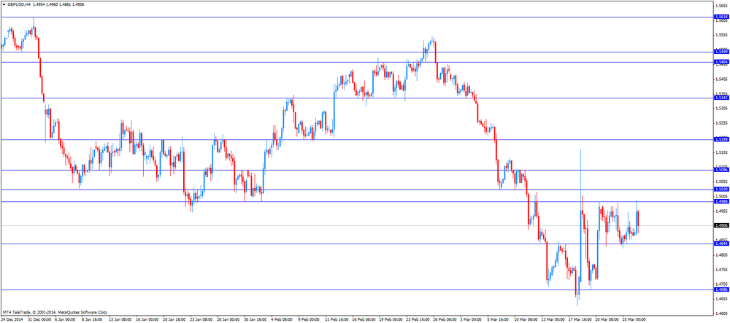Click the 4 Feb 08:00 time axis label

(282, 320)
